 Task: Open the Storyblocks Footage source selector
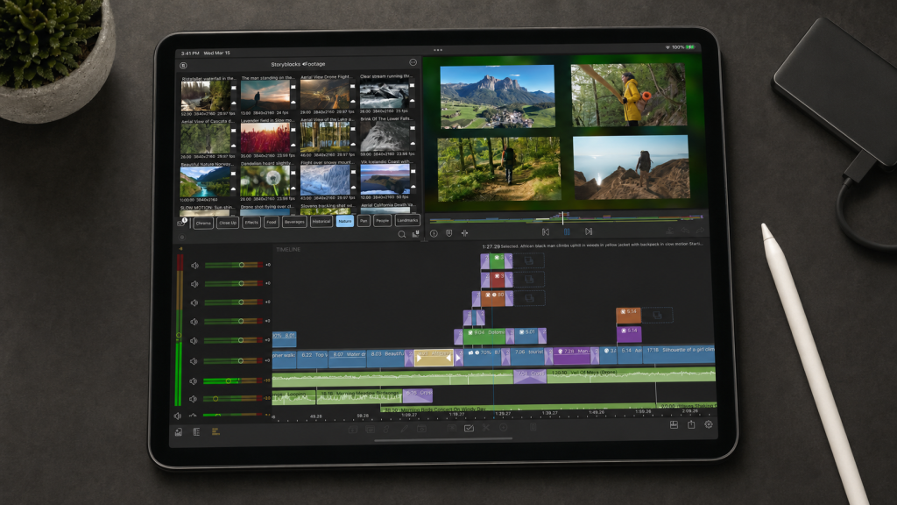(x=298, y=64)
